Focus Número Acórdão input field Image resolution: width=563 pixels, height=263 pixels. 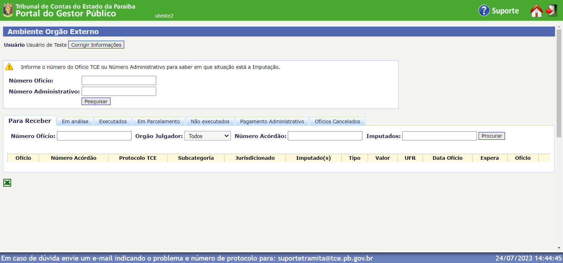[x=325, y=136]
